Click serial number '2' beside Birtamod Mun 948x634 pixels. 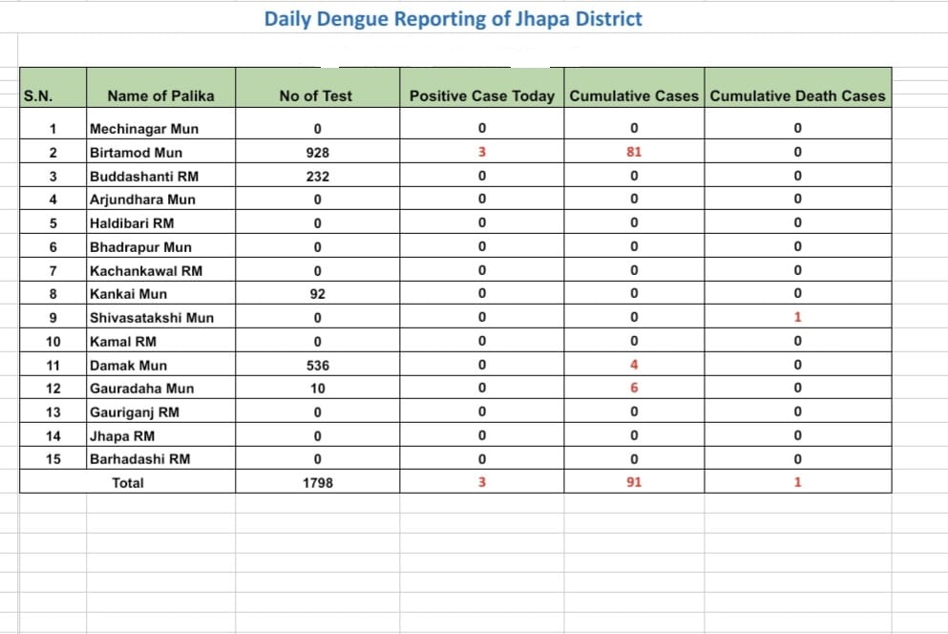point(53,153)
